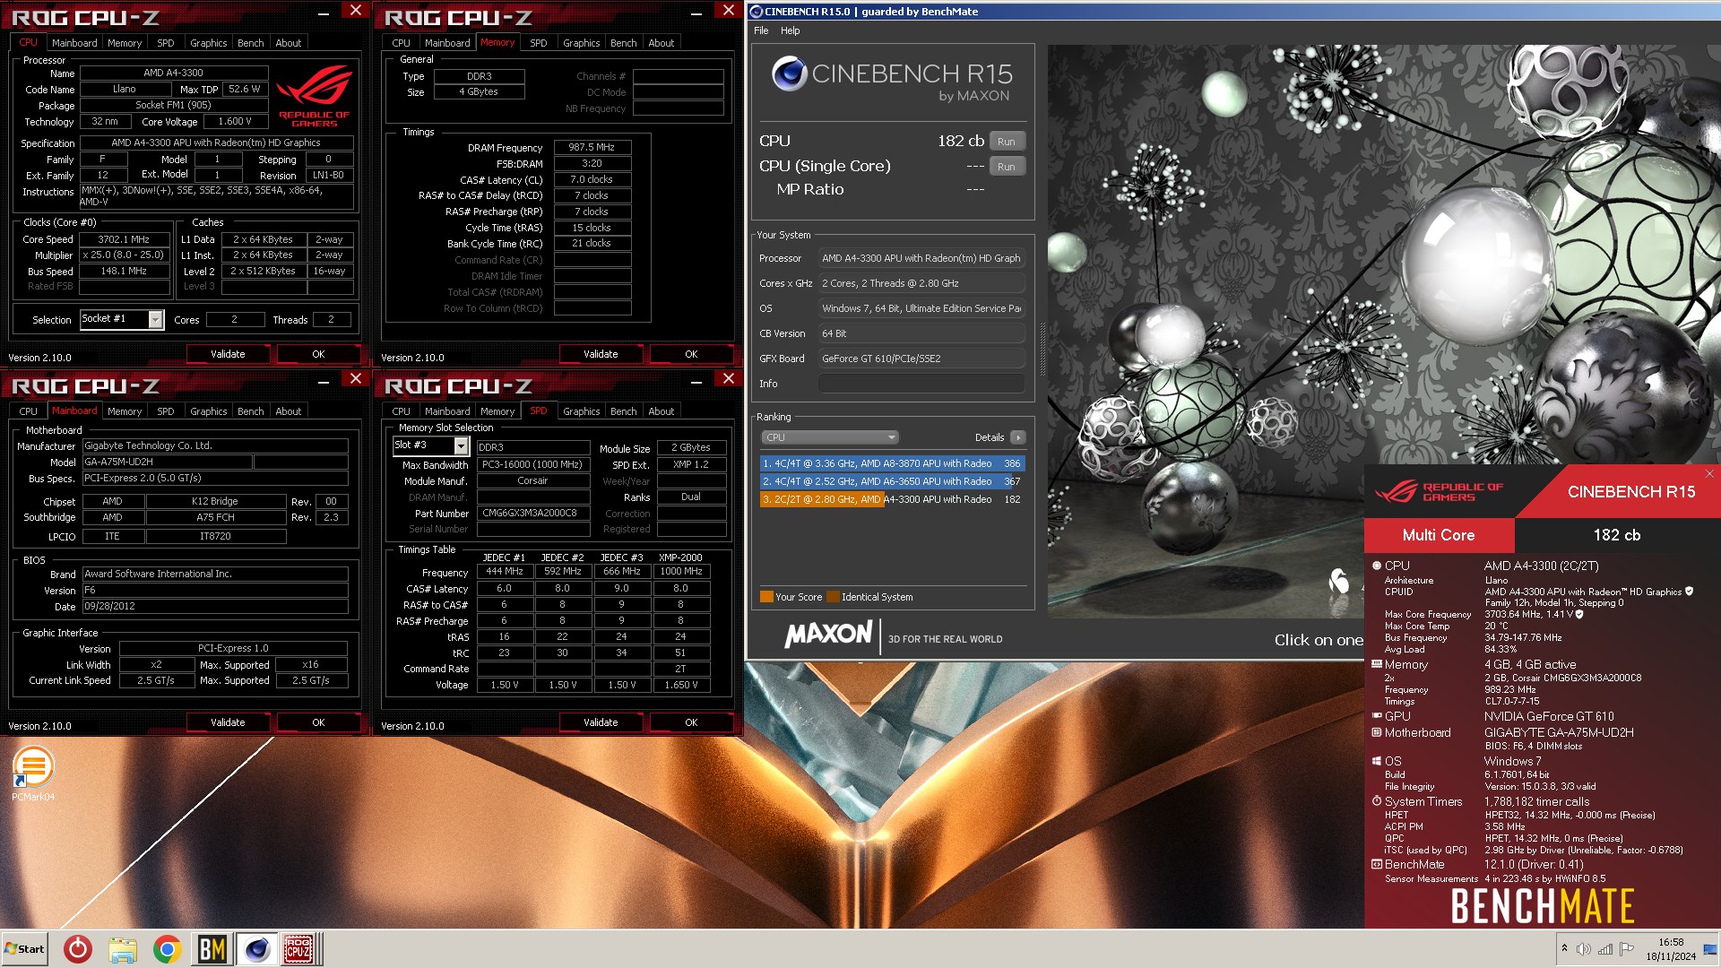The width and height of the screenshot is (1721, 968).
Task: Select the AMD A4-3300 ranking entry scoring 182
Action: (892, 499)
